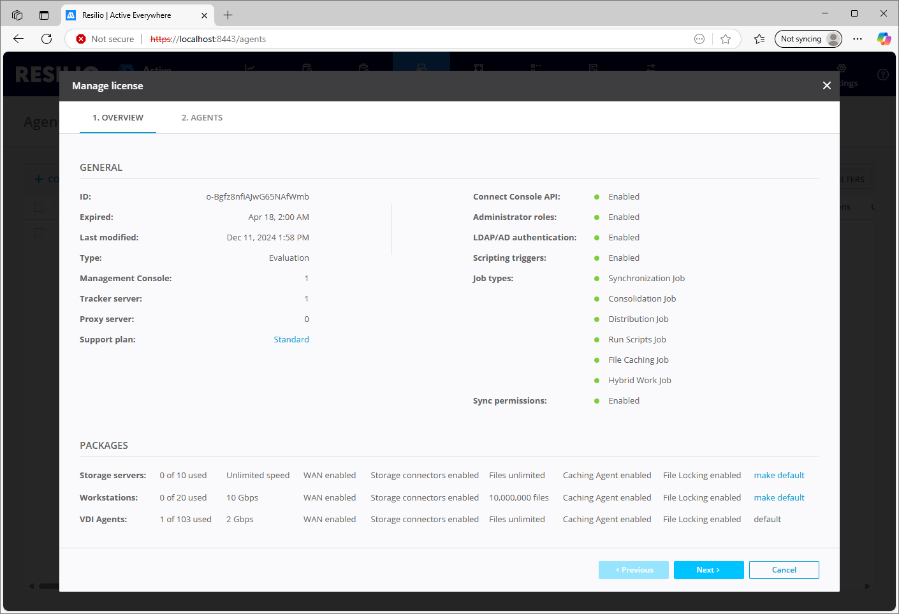Close the Manage license dialog

[826, 85]
